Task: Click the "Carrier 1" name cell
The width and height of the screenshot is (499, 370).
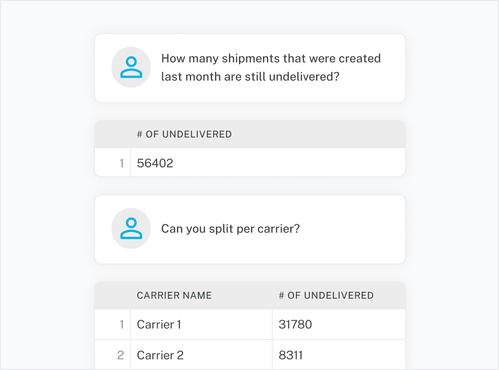Action: tap(159, 324)
